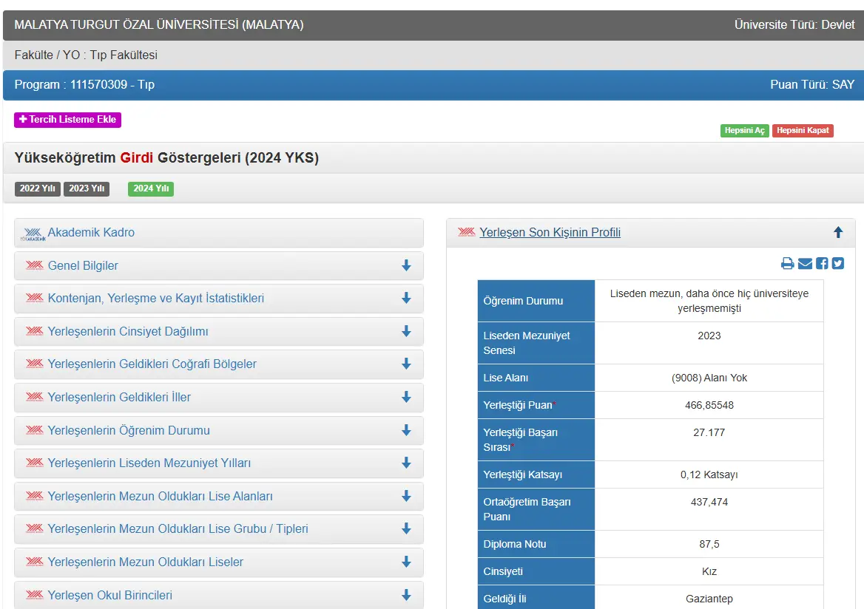Screen dimensions: 864x609
Task: Click the Ortaöğretim Başarı Puanı value 437,474
Action: click(x=709, y=502)
